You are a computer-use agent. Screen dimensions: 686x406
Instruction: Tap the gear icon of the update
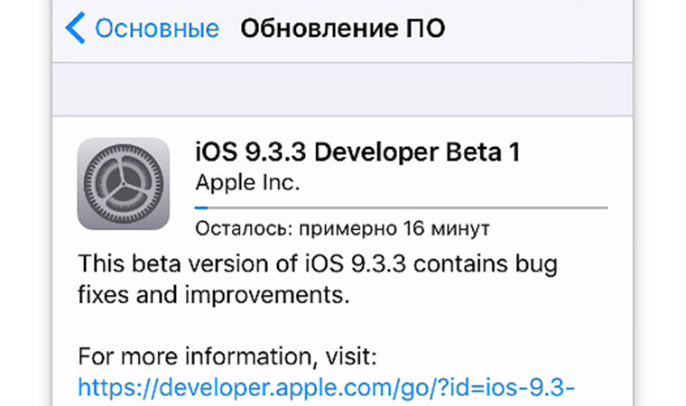[x=124, y=183]
